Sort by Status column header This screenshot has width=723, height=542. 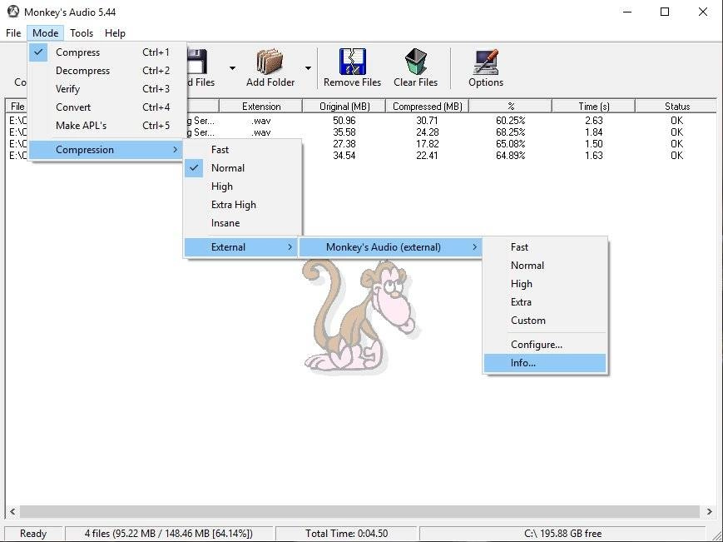coord(676,106)
